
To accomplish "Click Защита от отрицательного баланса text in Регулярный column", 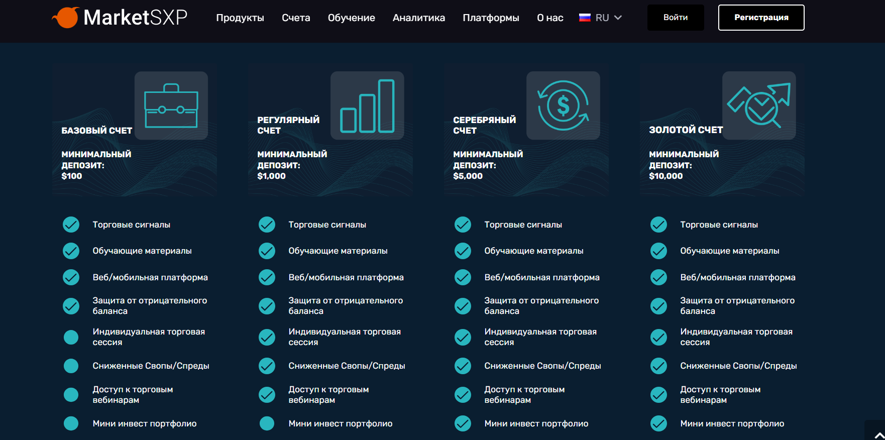I will pos(346,306).
